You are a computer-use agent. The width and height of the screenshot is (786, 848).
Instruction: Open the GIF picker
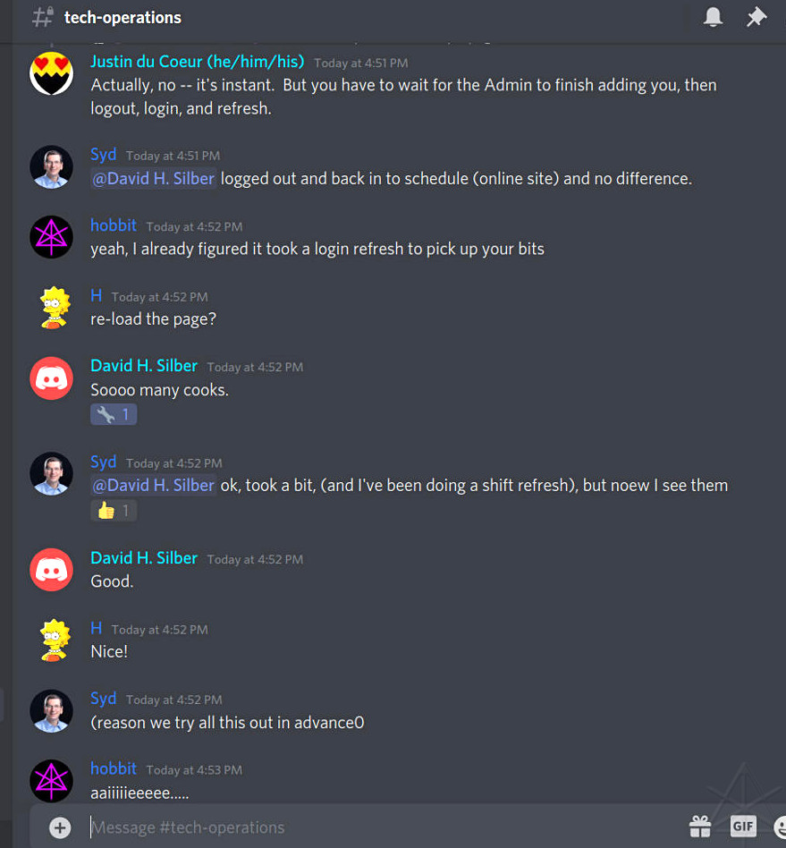(743, 827)
